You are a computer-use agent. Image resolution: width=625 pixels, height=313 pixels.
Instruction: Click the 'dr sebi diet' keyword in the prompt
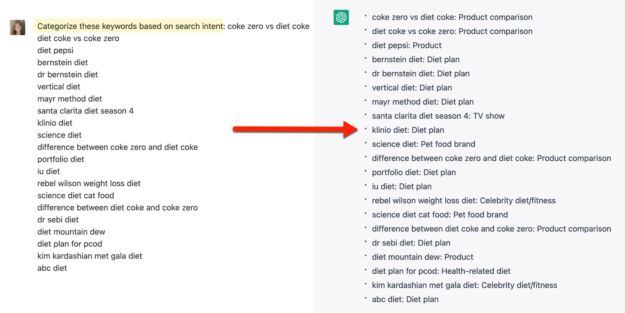(58, 220)
